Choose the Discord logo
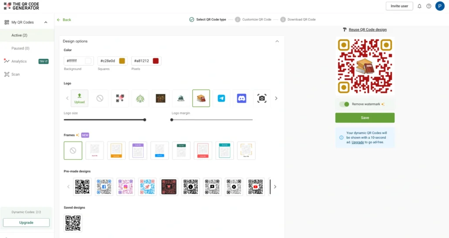 [242, 98]
